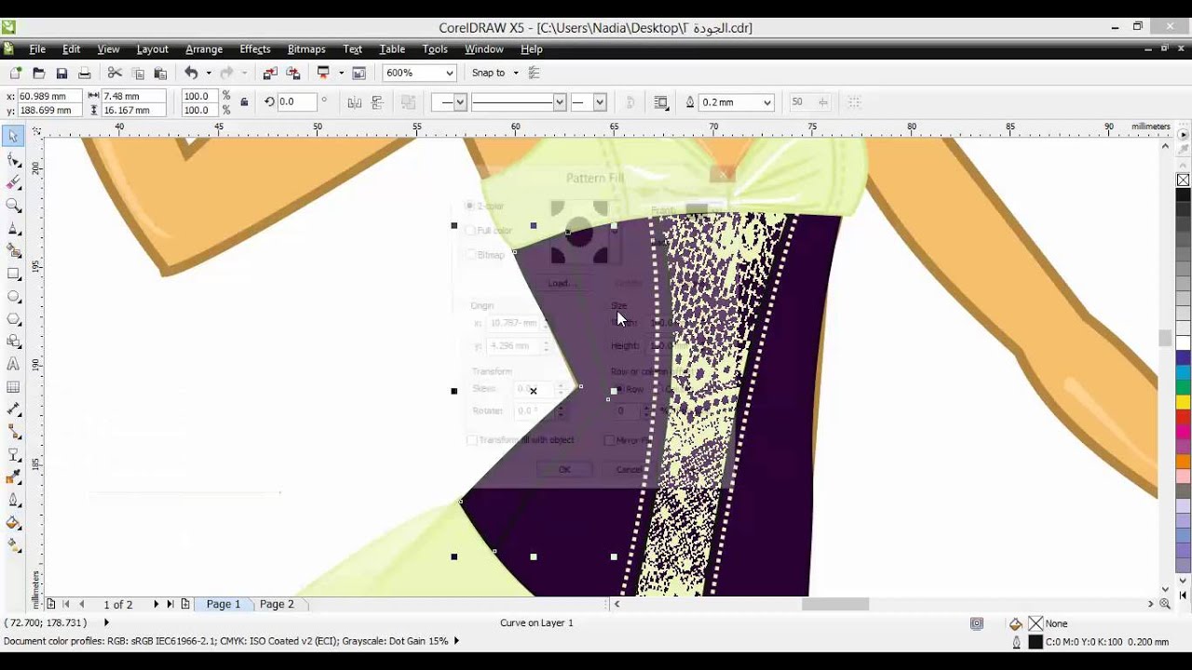Select the Text tool
1192x670 pixels.
13,364
